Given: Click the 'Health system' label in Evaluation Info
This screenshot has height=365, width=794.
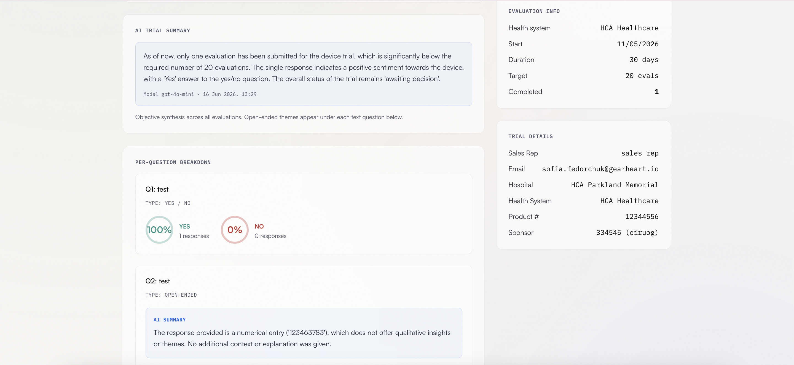Looking at the screenshot, I should tap(529, 28).
